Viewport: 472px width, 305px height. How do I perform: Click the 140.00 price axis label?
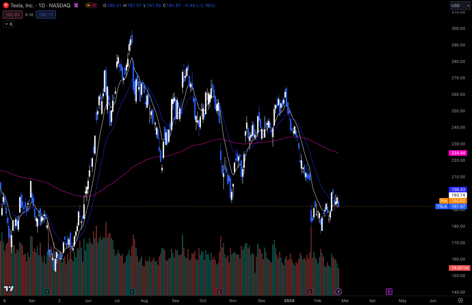click(458, 292)
